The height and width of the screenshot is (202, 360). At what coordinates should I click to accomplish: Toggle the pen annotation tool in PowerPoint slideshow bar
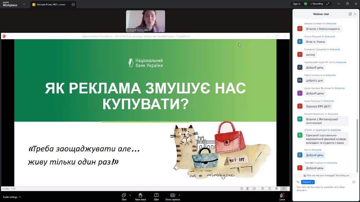[248, 189]
